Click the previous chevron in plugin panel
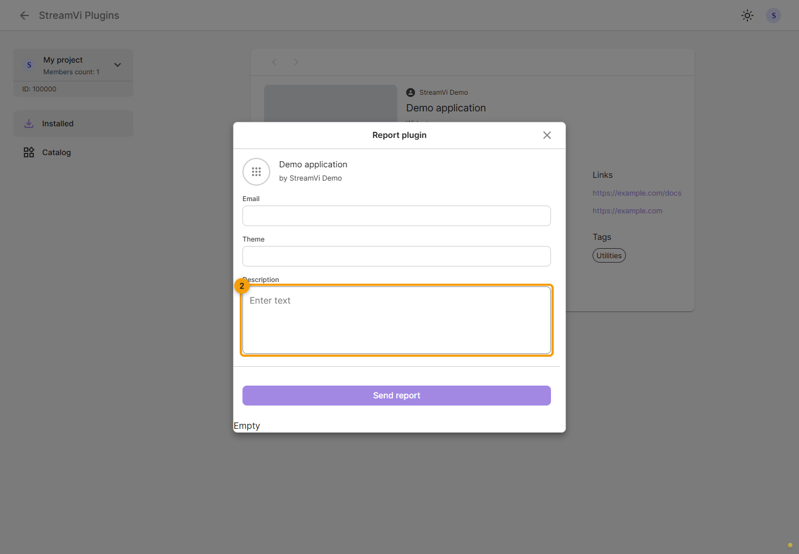The width and height of the screenshot is (799, 554). coord(274,62)
